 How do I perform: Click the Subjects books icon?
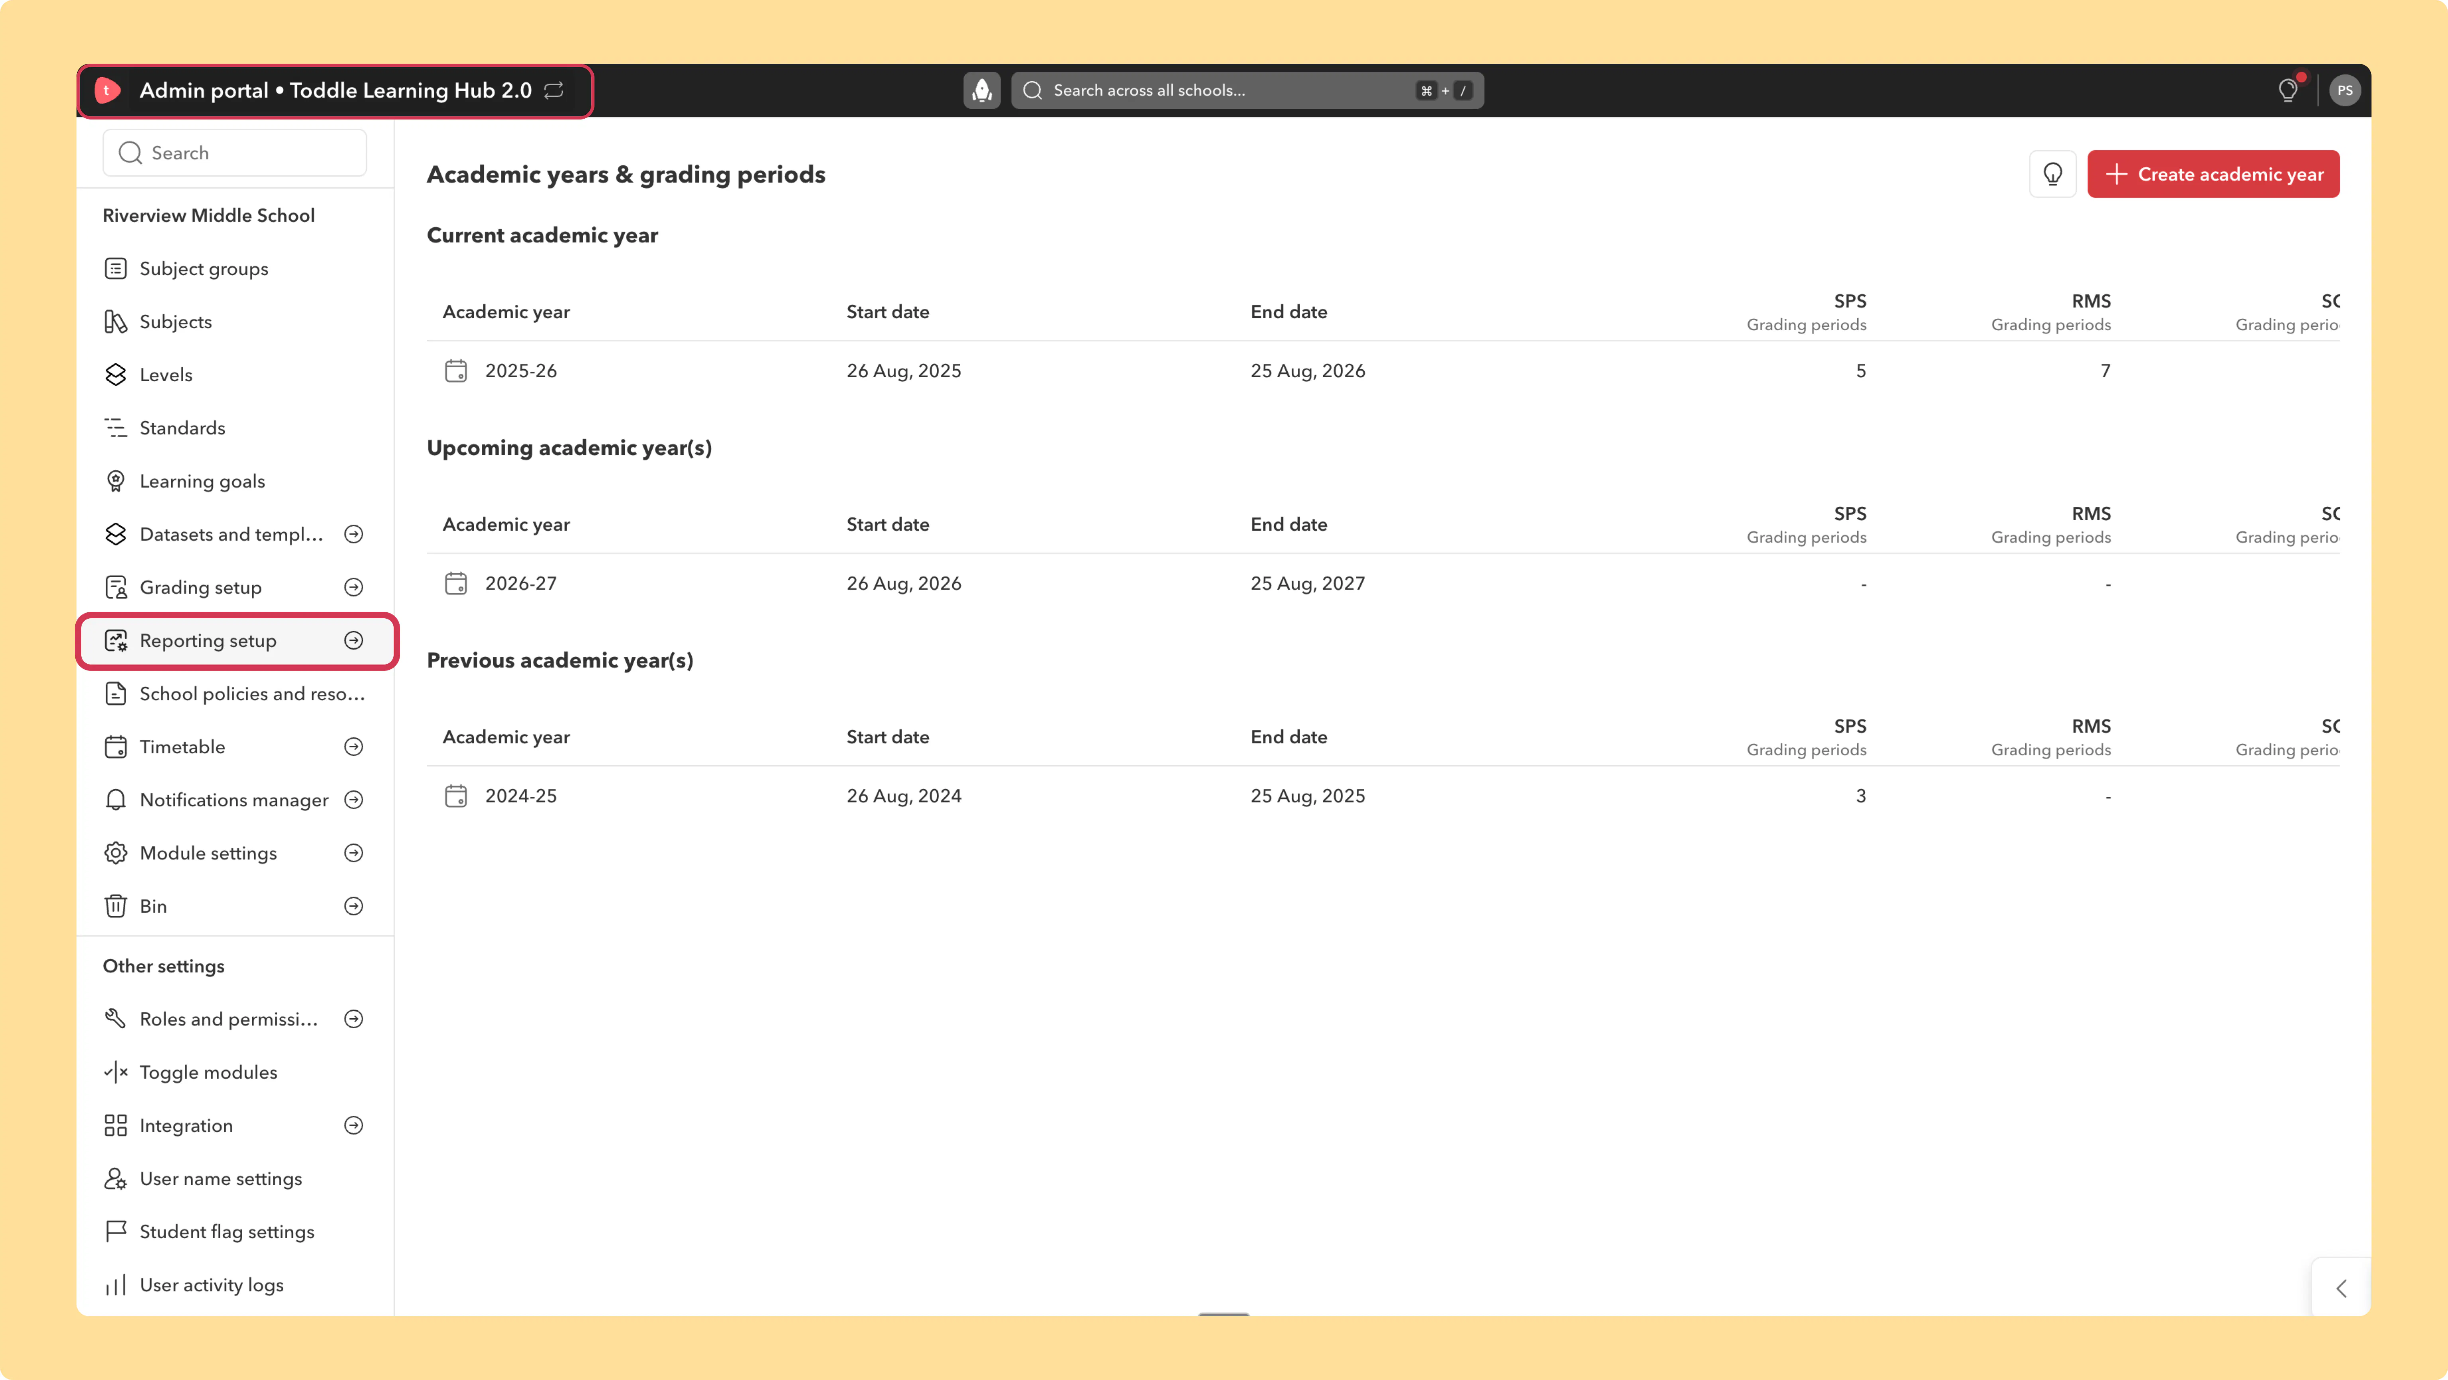pyautogui.click(x=116, y=322)
